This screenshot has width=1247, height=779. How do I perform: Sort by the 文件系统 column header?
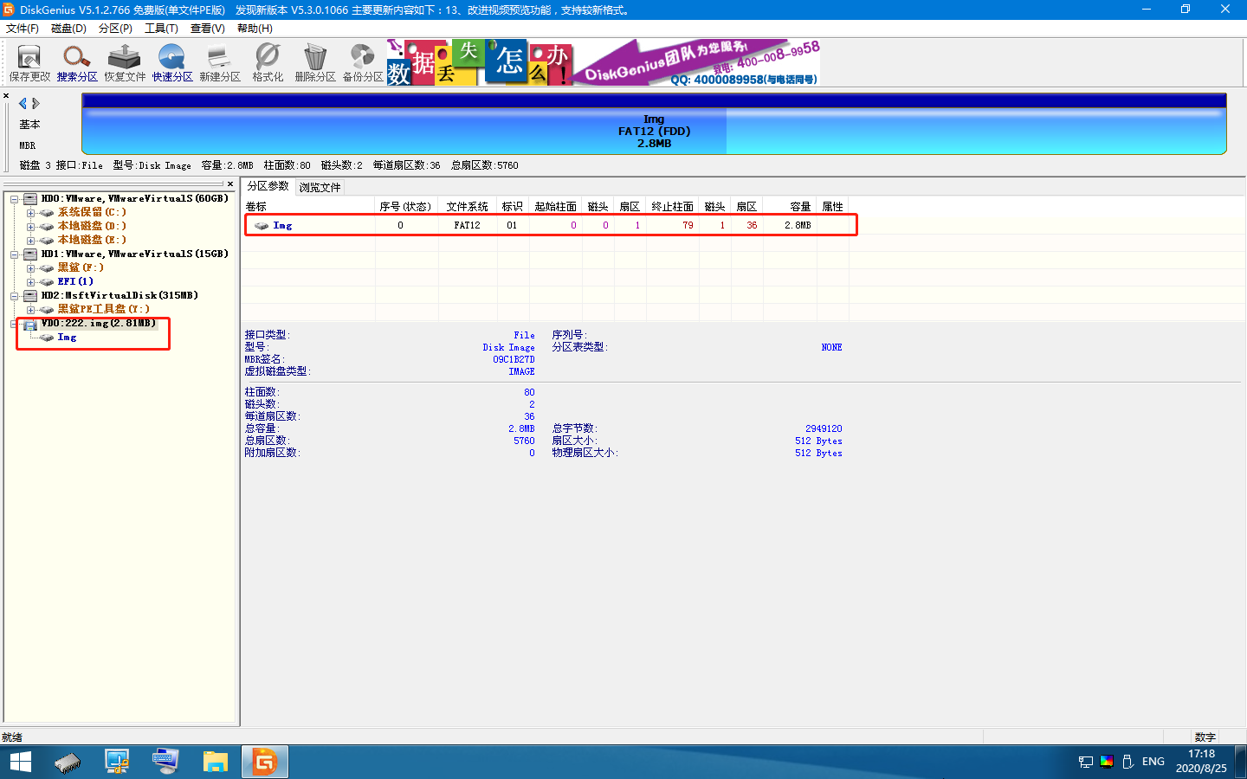[468, 207]
